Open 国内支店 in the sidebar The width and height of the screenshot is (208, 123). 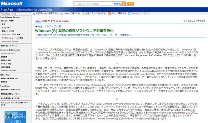pyautogui.click(x=4, y=82)
